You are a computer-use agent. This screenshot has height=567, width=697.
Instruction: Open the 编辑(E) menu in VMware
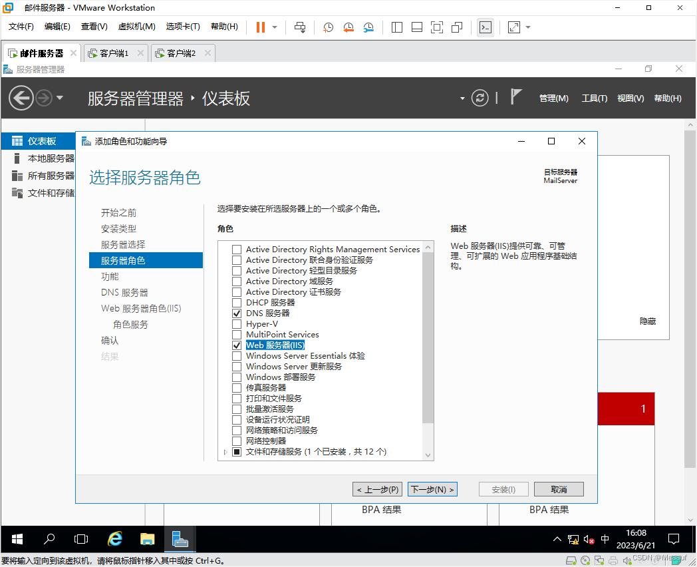(57, 27)
